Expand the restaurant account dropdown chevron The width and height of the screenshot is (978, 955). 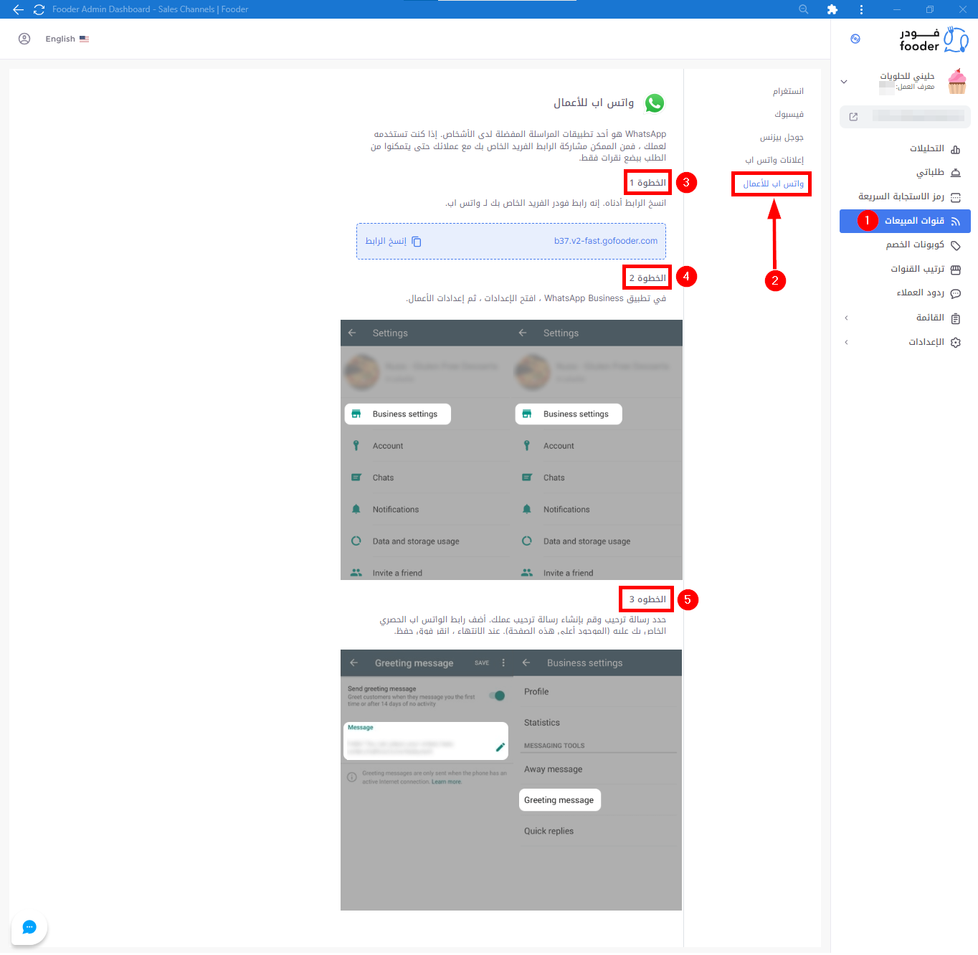844,82
